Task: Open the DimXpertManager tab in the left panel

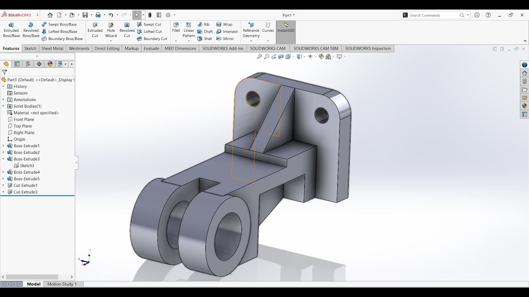Action: click(x=39, y=64)
